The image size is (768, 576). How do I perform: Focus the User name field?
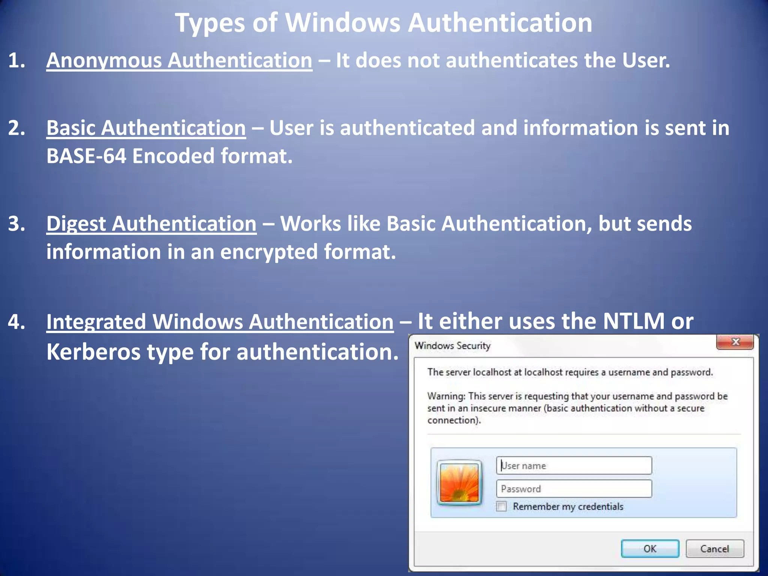pyautogui.click(x=574, y=465)
